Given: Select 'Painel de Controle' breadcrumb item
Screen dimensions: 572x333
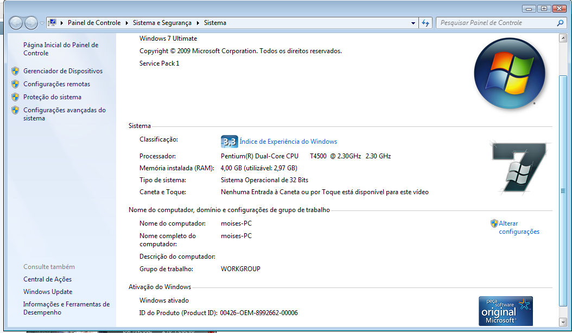Looking at the screenshot, I should pyautogui.click(x=94, y=23).
